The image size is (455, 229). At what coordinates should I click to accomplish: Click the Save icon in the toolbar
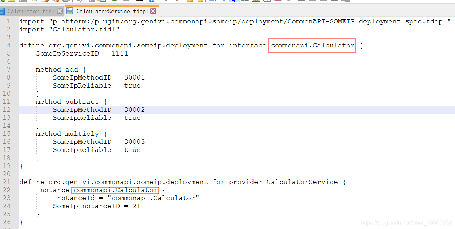[x=23, y=1]
